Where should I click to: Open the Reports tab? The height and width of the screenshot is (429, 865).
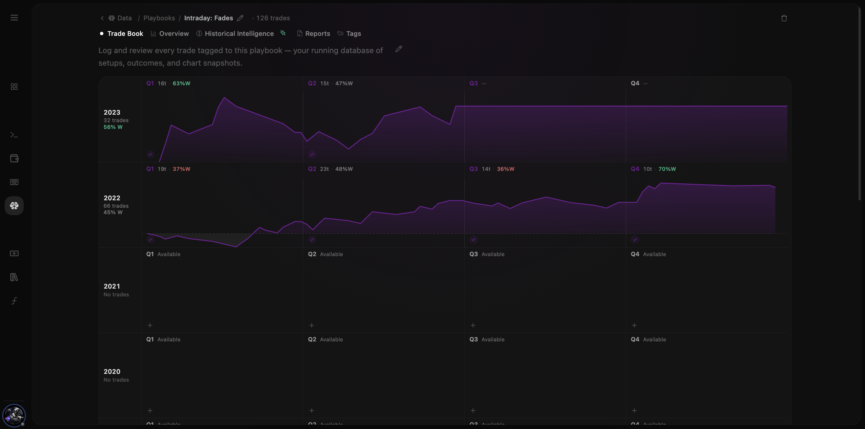(314, 33)
